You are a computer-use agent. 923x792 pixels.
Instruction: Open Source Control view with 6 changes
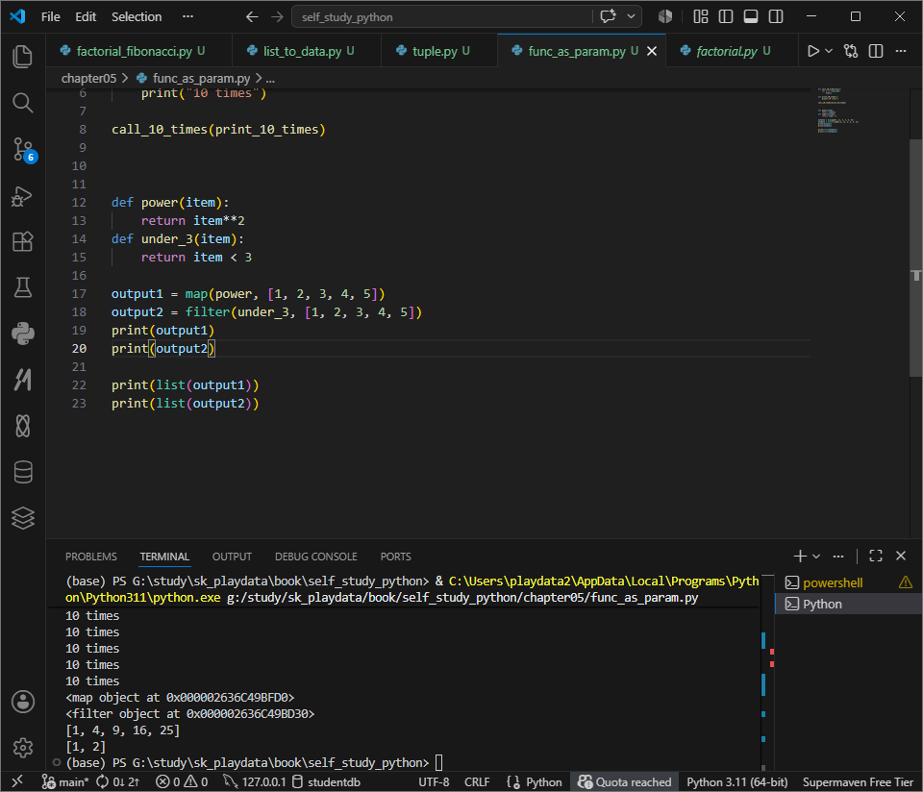coord(23,149)
